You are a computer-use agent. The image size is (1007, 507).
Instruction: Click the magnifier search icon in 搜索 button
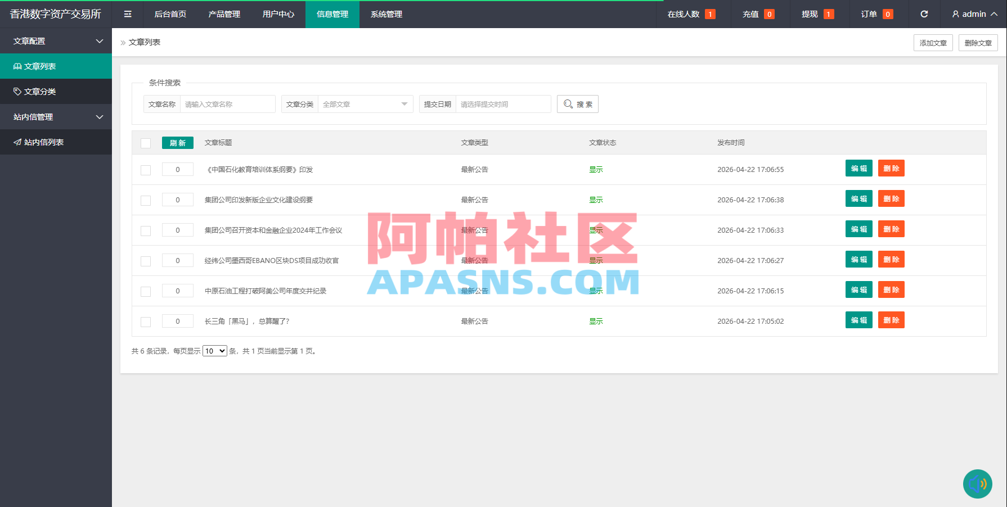[x=568, y=104]
